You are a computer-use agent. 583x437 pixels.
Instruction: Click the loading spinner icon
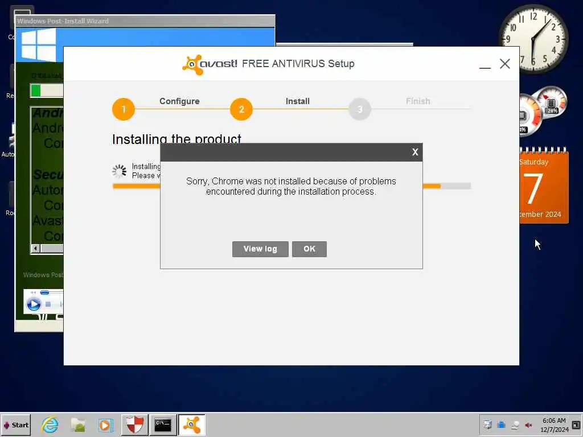coord(120,171)
